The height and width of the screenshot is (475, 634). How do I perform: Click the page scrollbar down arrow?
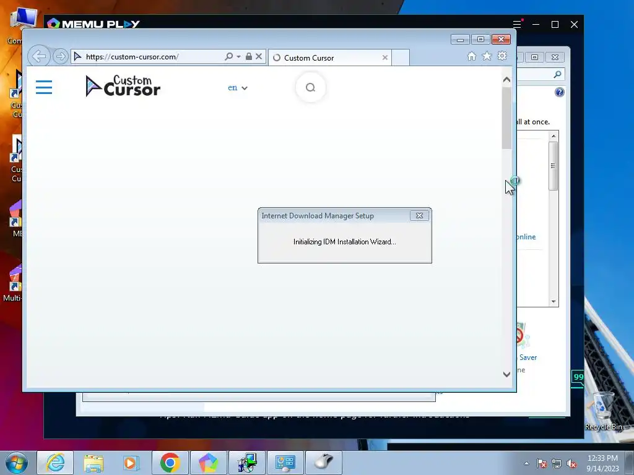(x=506, y=374)
